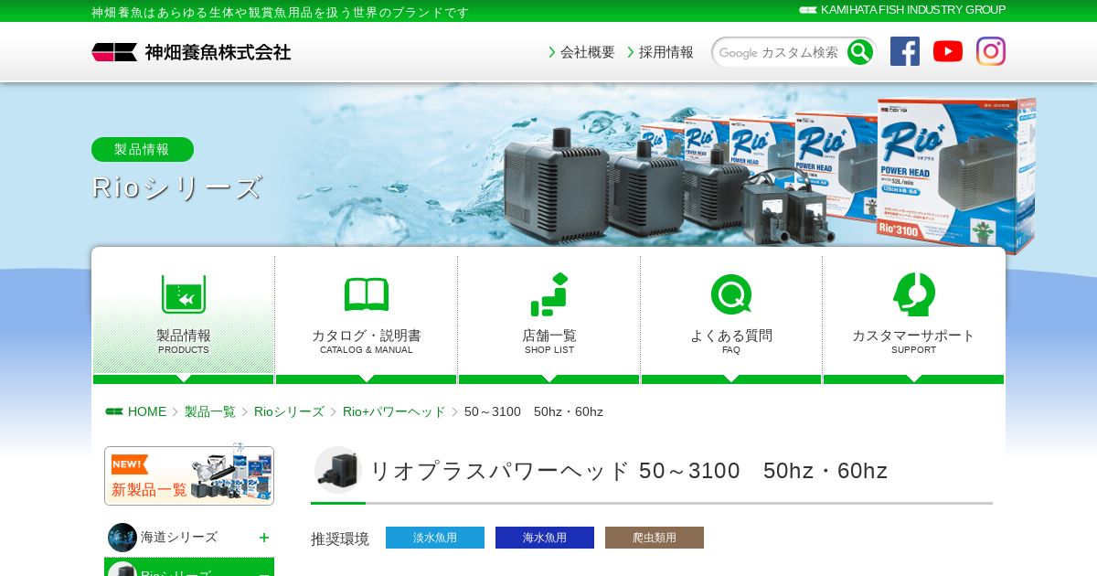Click the KAMIHATA FISH INDUSTRY GROUP link
The height and width of the screenshot is (576, 1097).
click(902, 10)
